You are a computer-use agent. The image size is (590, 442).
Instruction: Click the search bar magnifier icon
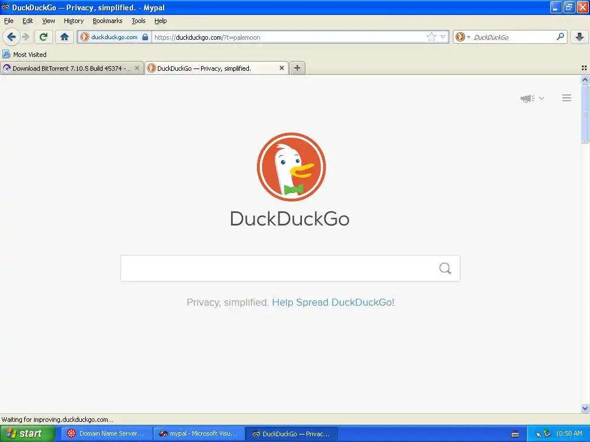(x=560, y=37)
